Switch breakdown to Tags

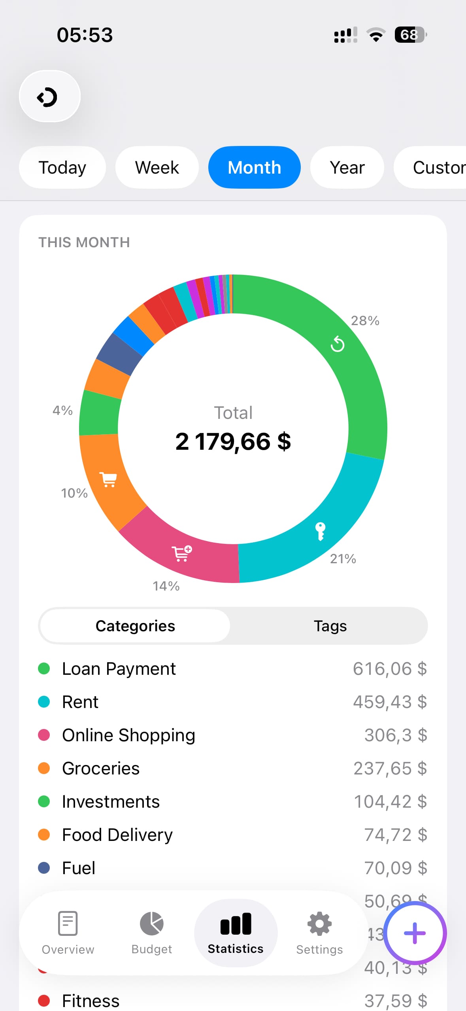(330, 626)
